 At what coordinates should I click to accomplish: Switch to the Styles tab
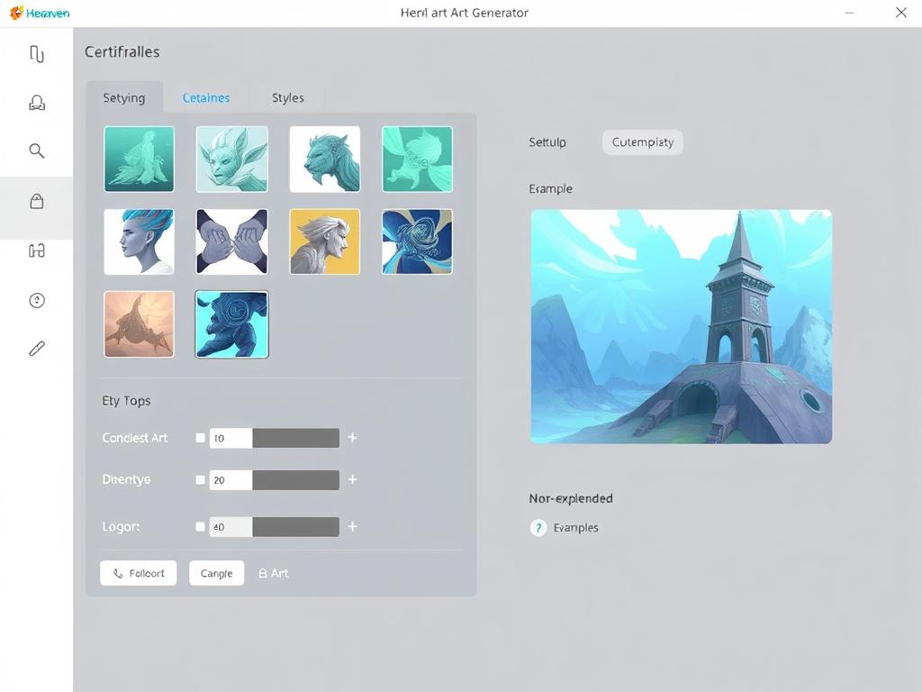(x=287, y=97)
